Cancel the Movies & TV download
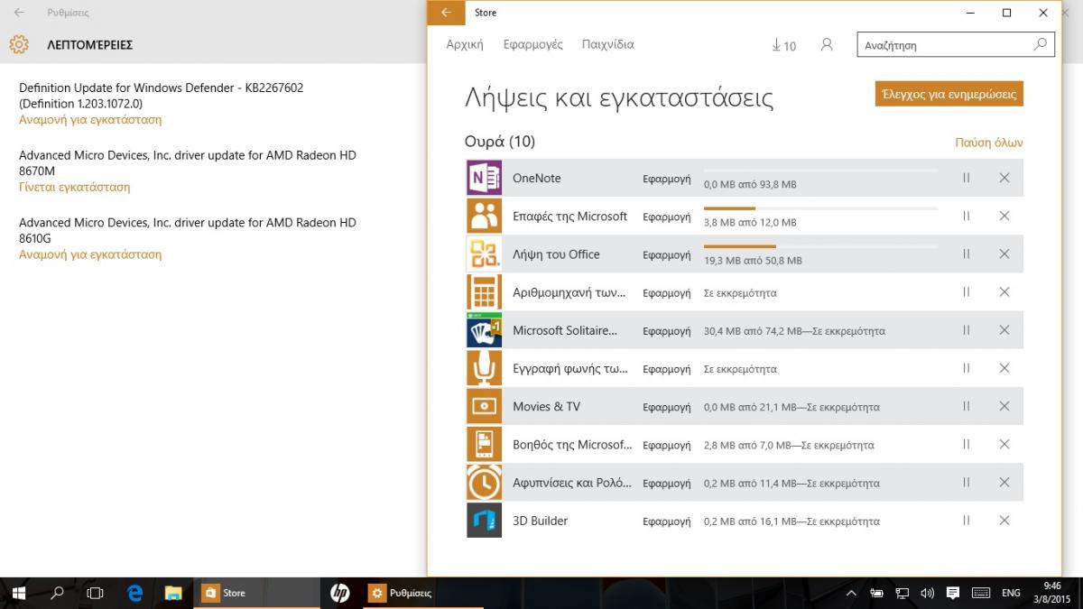Image resolution: width=1083 pixels, height=609 pixels. tap(1004, 407)
